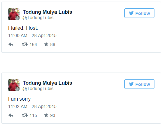This screenshot has width=165, height=124.
Task: Open Todung Mulya Lubis name in first tweet
Action: tap(47, 12)
